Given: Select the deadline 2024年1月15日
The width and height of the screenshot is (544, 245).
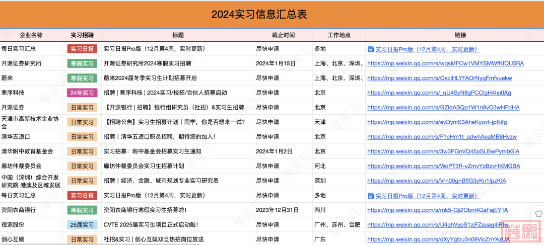Looking at the screenshot, I should coord(276,64).
